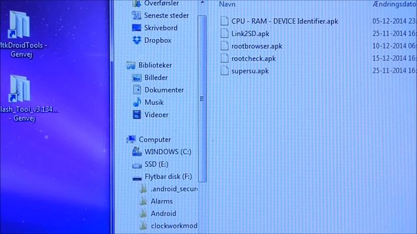The width and height of the screenshot is (417, 234).
Task: Open the Seneste steder label in sidebar
Action: 167,16
